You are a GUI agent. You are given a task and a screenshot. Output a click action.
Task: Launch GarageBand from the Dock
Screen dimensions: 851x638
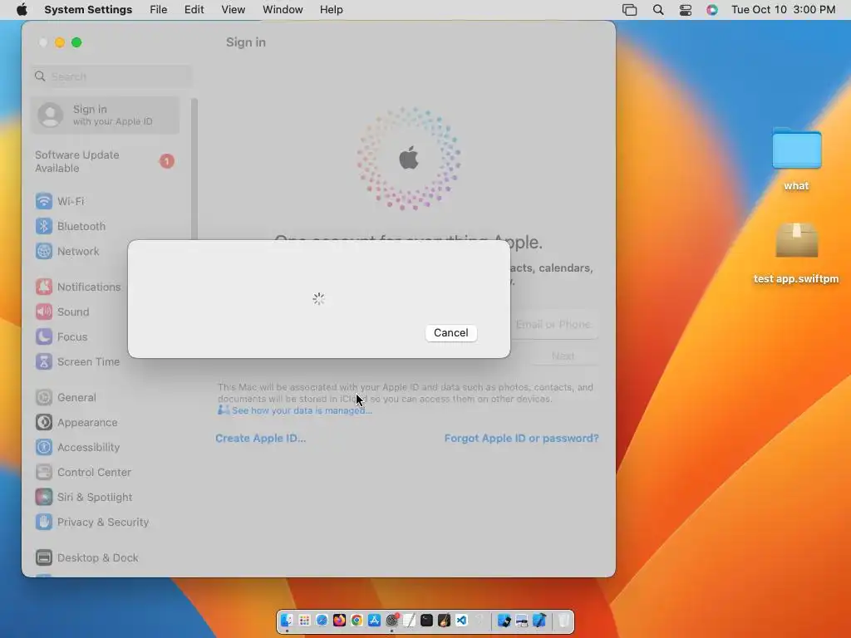[x=444, y=620]
